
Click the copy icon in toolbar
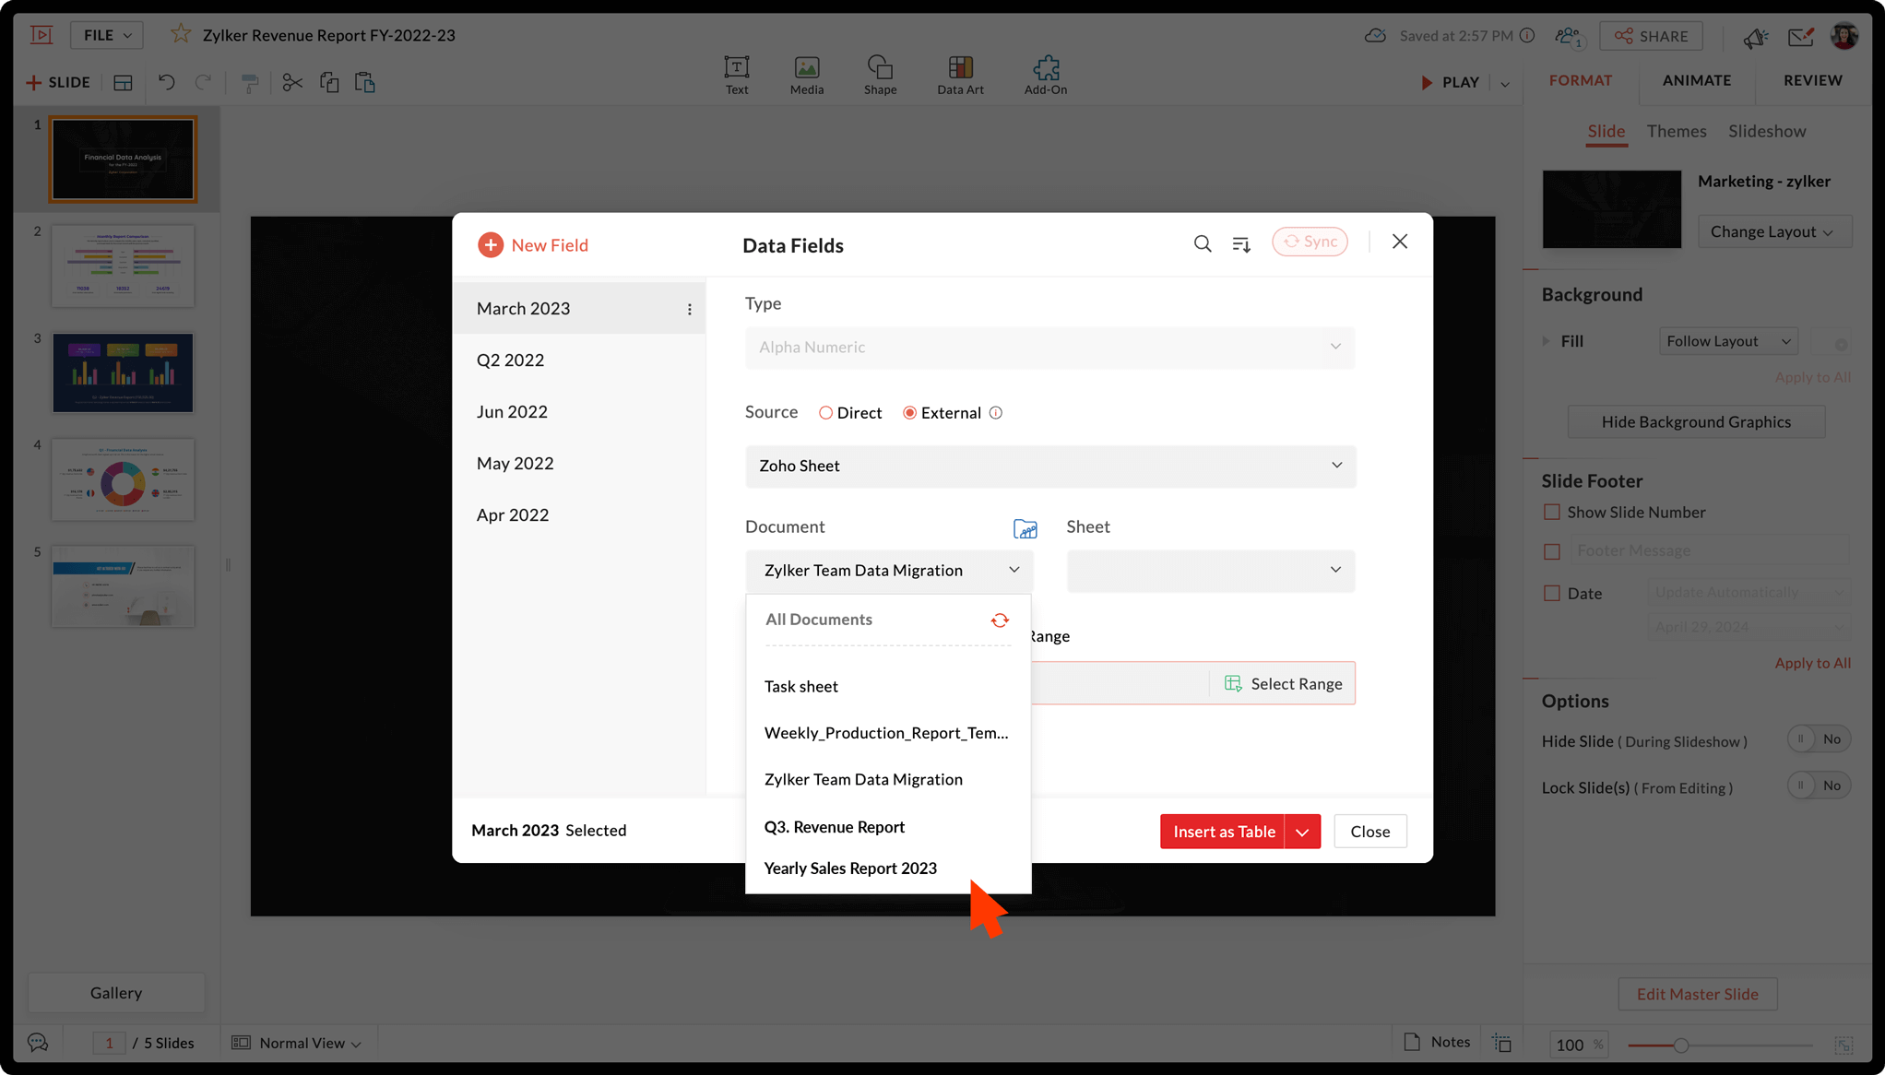point(329,82)
